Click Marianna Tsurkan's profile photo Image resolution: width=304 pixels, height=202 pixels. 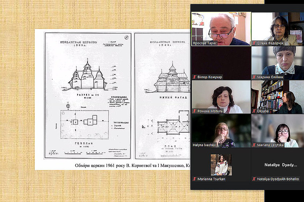click(221, 164)
